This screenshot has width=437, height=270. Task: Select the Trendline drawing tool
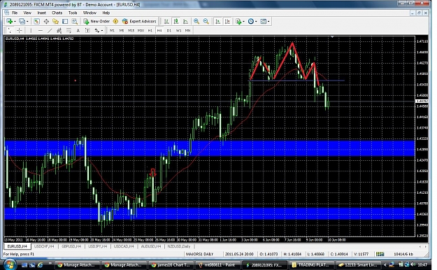tap(50, 30)
